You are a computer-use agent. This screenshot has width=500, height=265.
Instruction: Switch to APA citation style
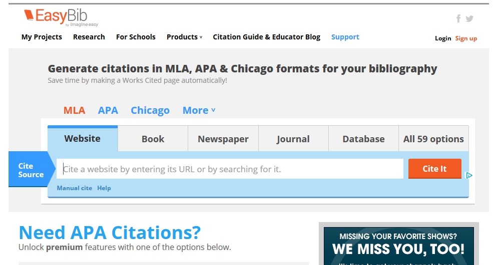point(108,110)
